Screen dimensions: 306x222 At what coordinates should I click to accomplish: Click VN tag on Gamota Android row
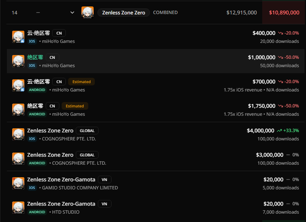[104, 204]
